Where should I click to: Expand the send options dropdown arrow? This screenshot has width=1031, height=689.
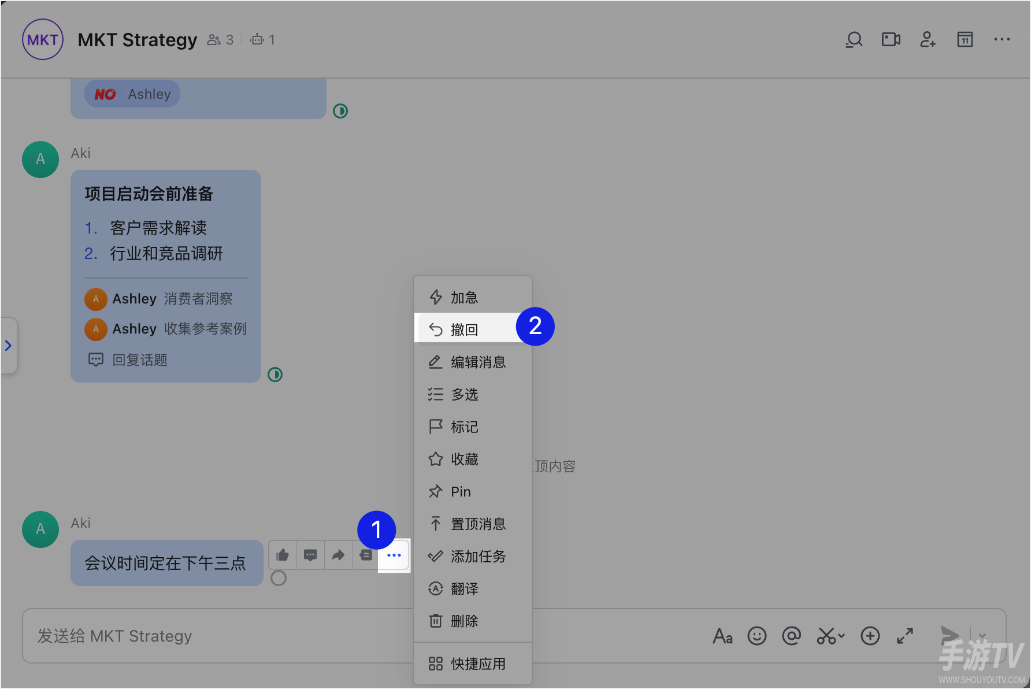[x=982, y=636]
